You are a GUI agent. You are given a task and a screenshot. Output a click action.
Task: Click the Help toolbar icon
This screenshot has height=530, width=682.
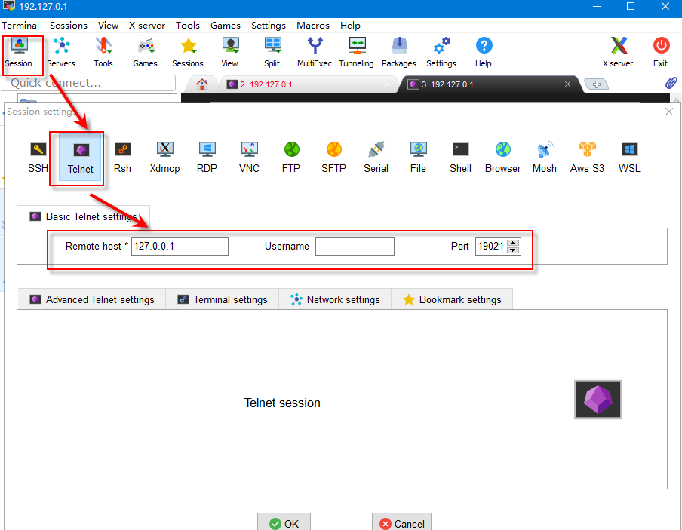pos(484,53)
